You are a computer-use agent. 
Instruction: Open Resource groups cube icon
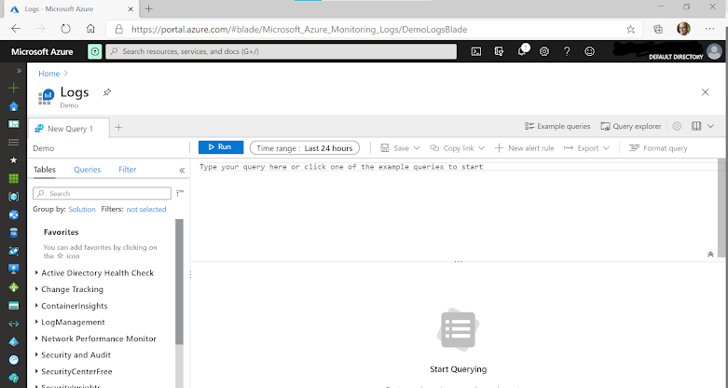pyautogui.click(x=13, y=197)
